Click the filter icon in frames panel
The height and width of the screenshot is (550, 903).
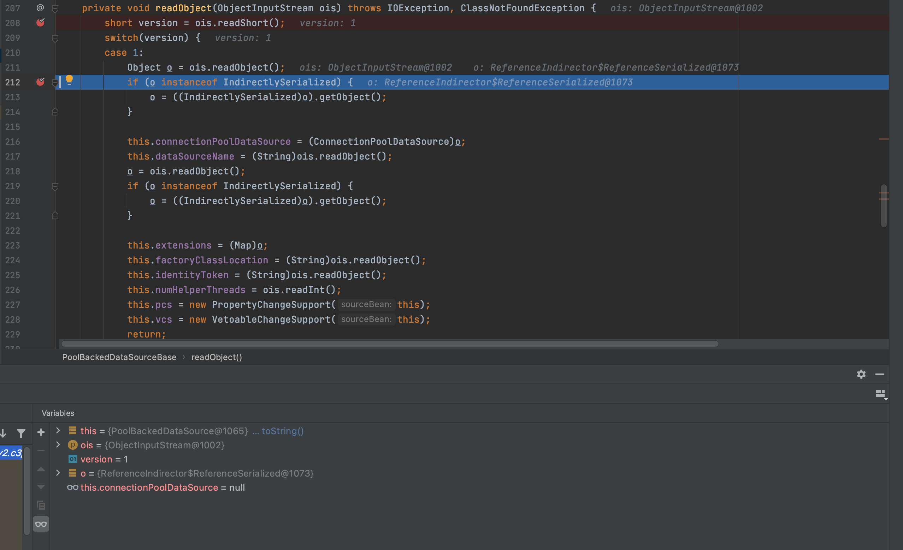(21, 433)
